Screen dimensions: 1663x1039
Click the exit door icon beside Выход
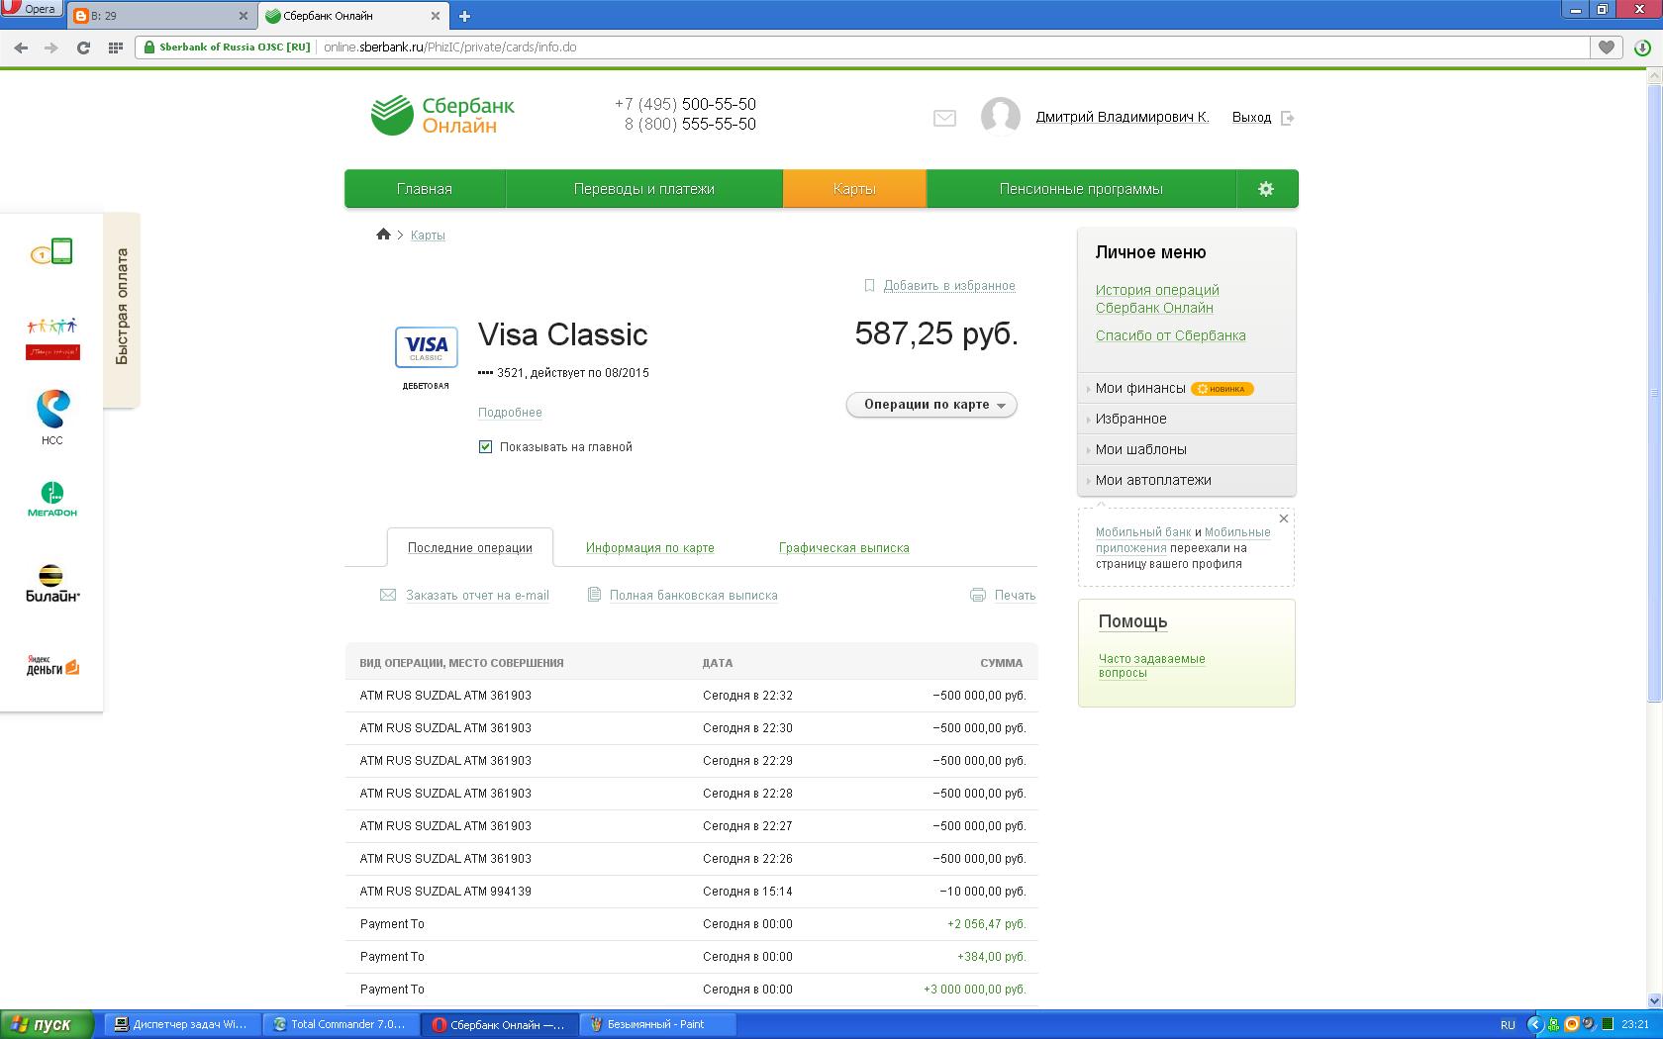(x=1288, y=118)
